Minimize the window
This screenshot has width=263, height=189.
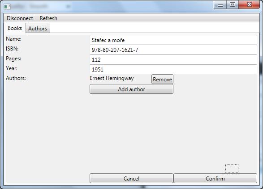pyautogui.click(x=220, y=5)
